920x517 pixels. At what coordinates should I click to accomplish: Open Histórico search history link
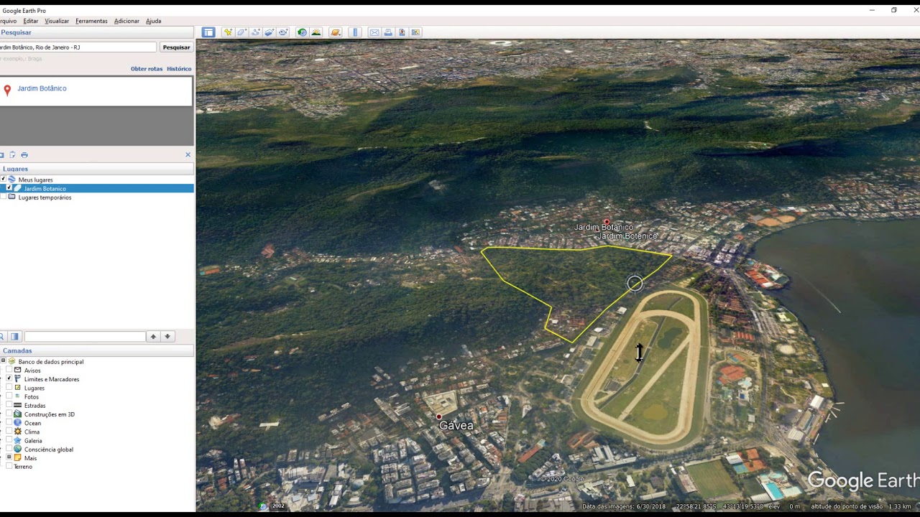(x=179, y=69)
